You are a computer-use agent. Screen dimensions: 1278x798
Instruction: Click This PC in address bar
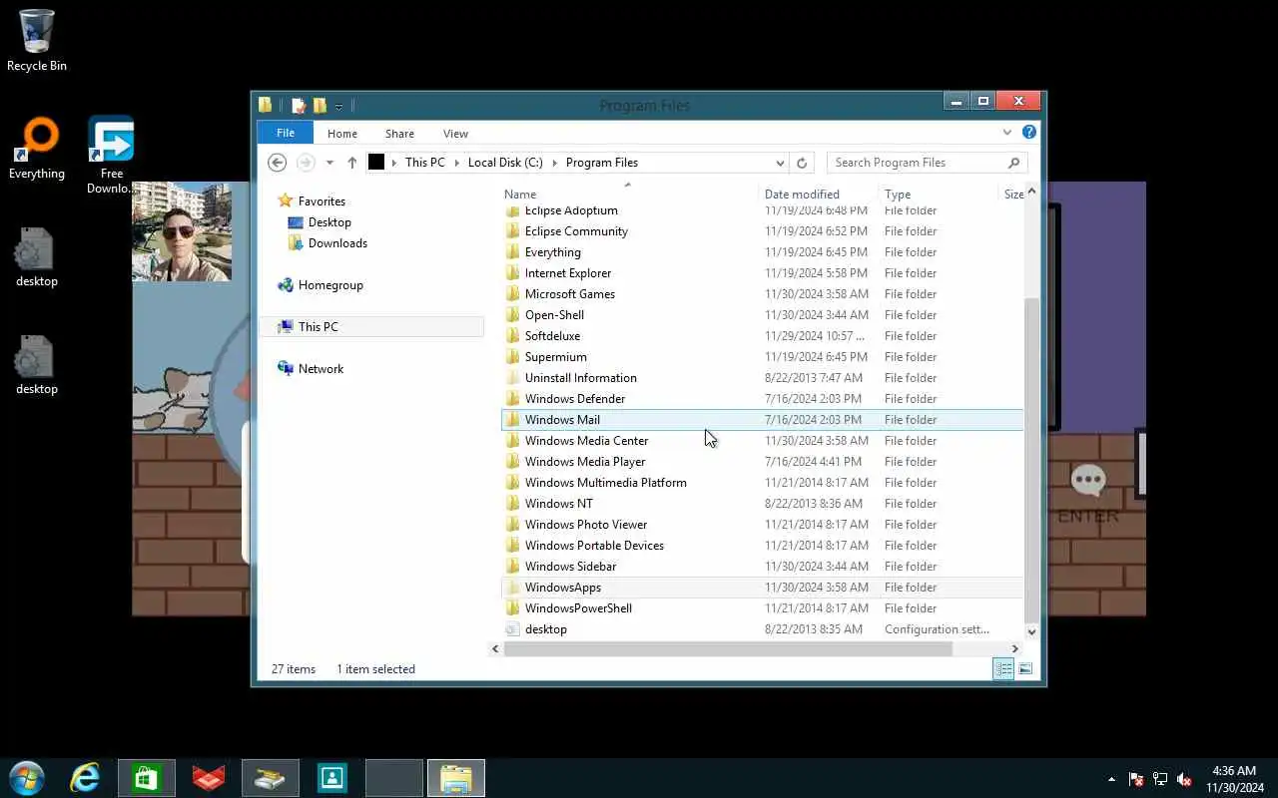click(425, 163)
